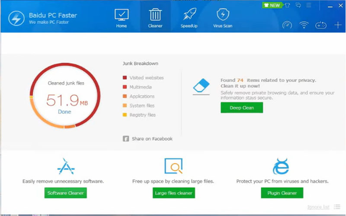This screenshot has height=216, width=346.
Task: Click the list icon beside Ignore list
Action: tap(337, 207)
